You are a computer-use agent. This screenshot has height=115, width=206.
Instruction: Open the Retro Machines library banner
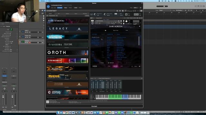[x=67, y=60]
